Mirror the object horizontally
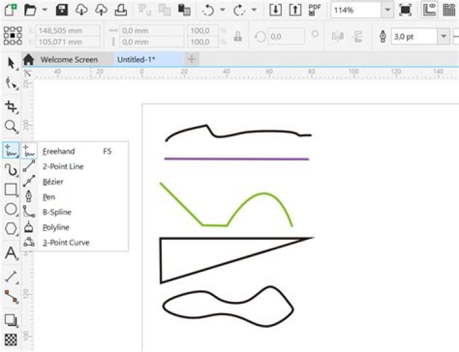The image size is (459, 352). point(337,36)
